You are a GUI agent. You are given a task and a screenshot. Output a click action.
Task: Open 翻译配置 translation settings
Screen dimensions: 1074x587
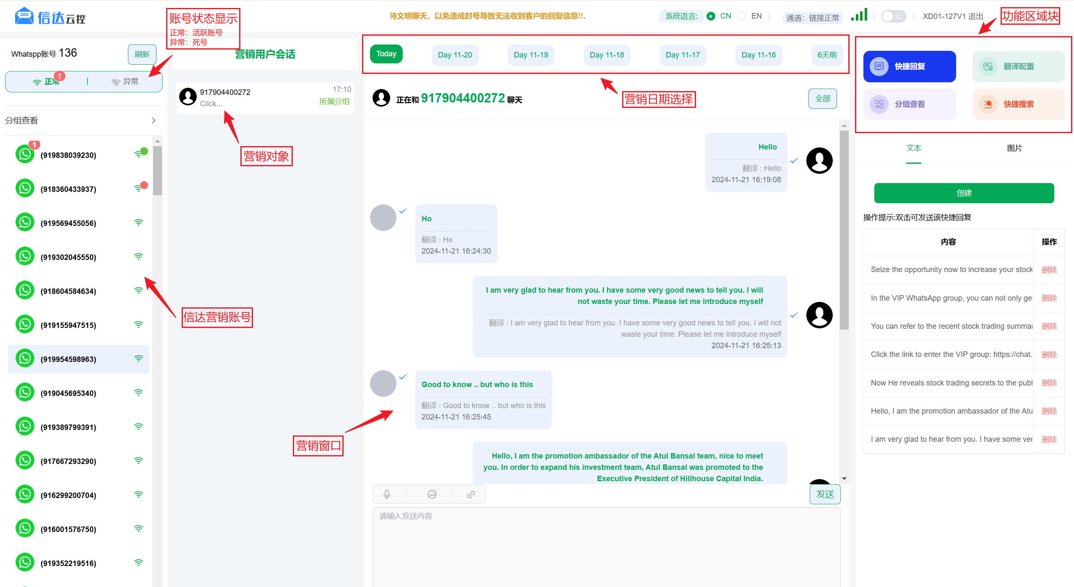click(1019, 66)
